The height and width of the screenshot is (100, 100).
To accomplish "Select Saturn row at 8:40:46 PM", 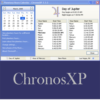I will (83, 26).
